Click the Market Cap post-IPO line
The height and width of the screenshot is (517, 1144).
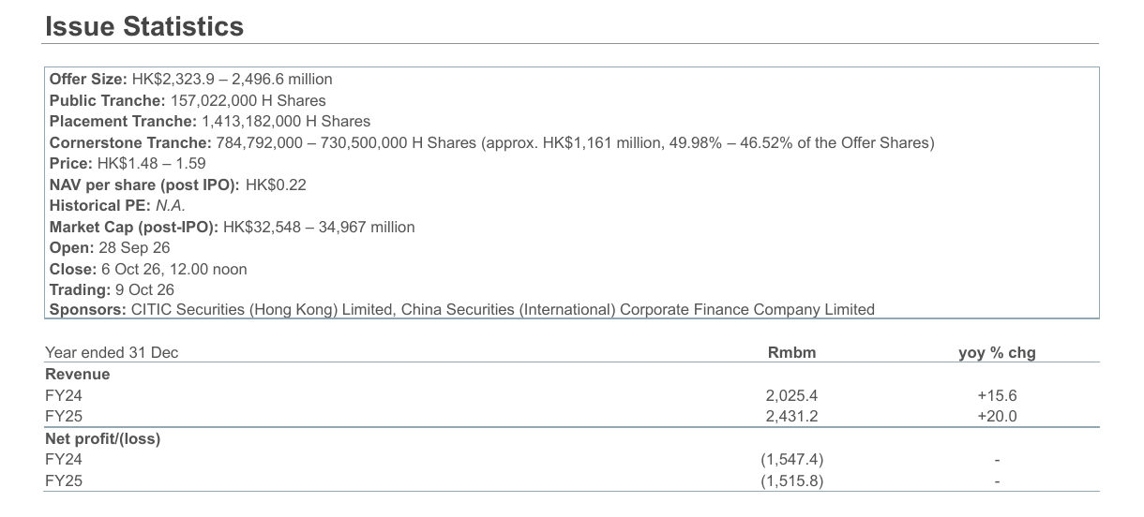coord(232,227)
